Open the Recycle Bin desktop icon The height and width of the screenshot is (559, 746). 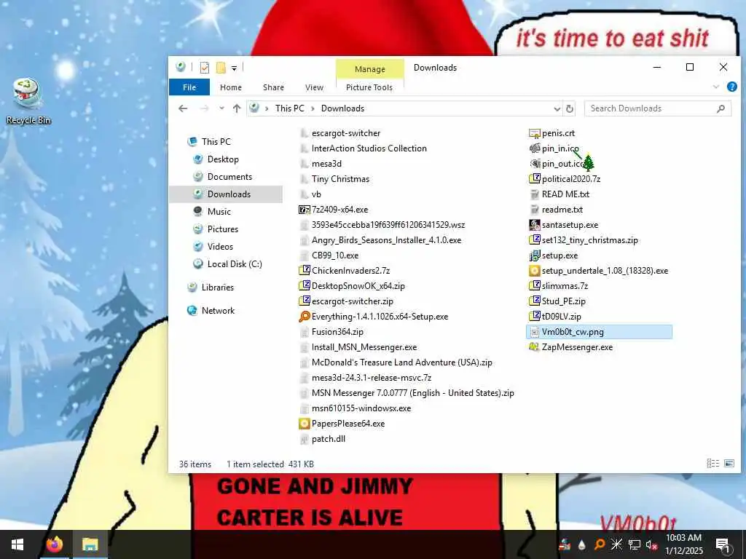[x=28, y=101]
